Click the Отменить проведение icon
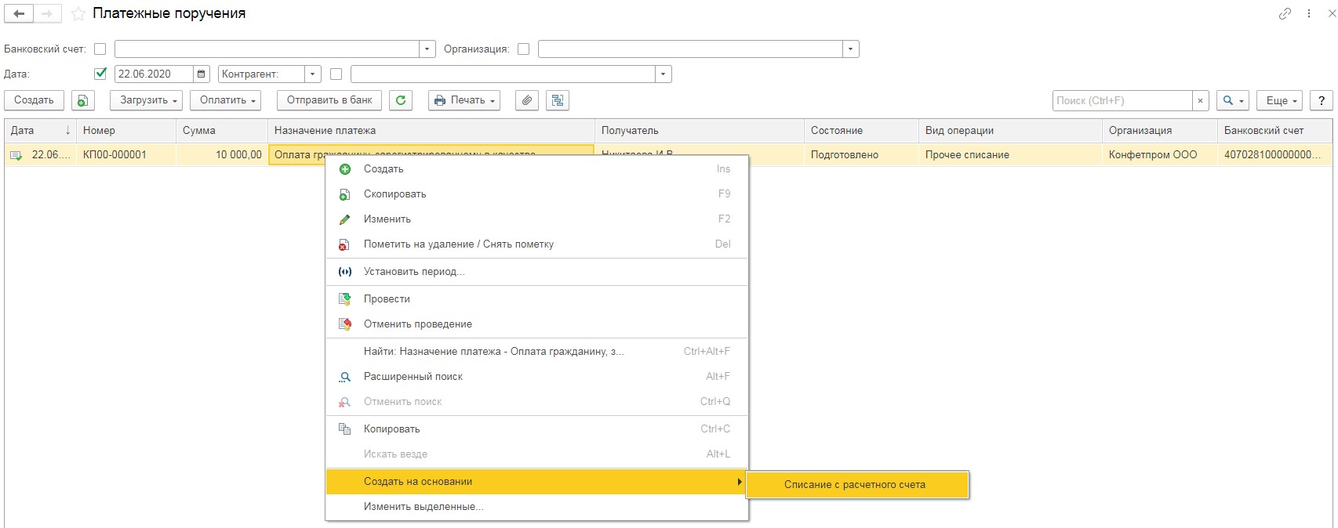This screenshot has height=528, width=1338. [344, 324]
